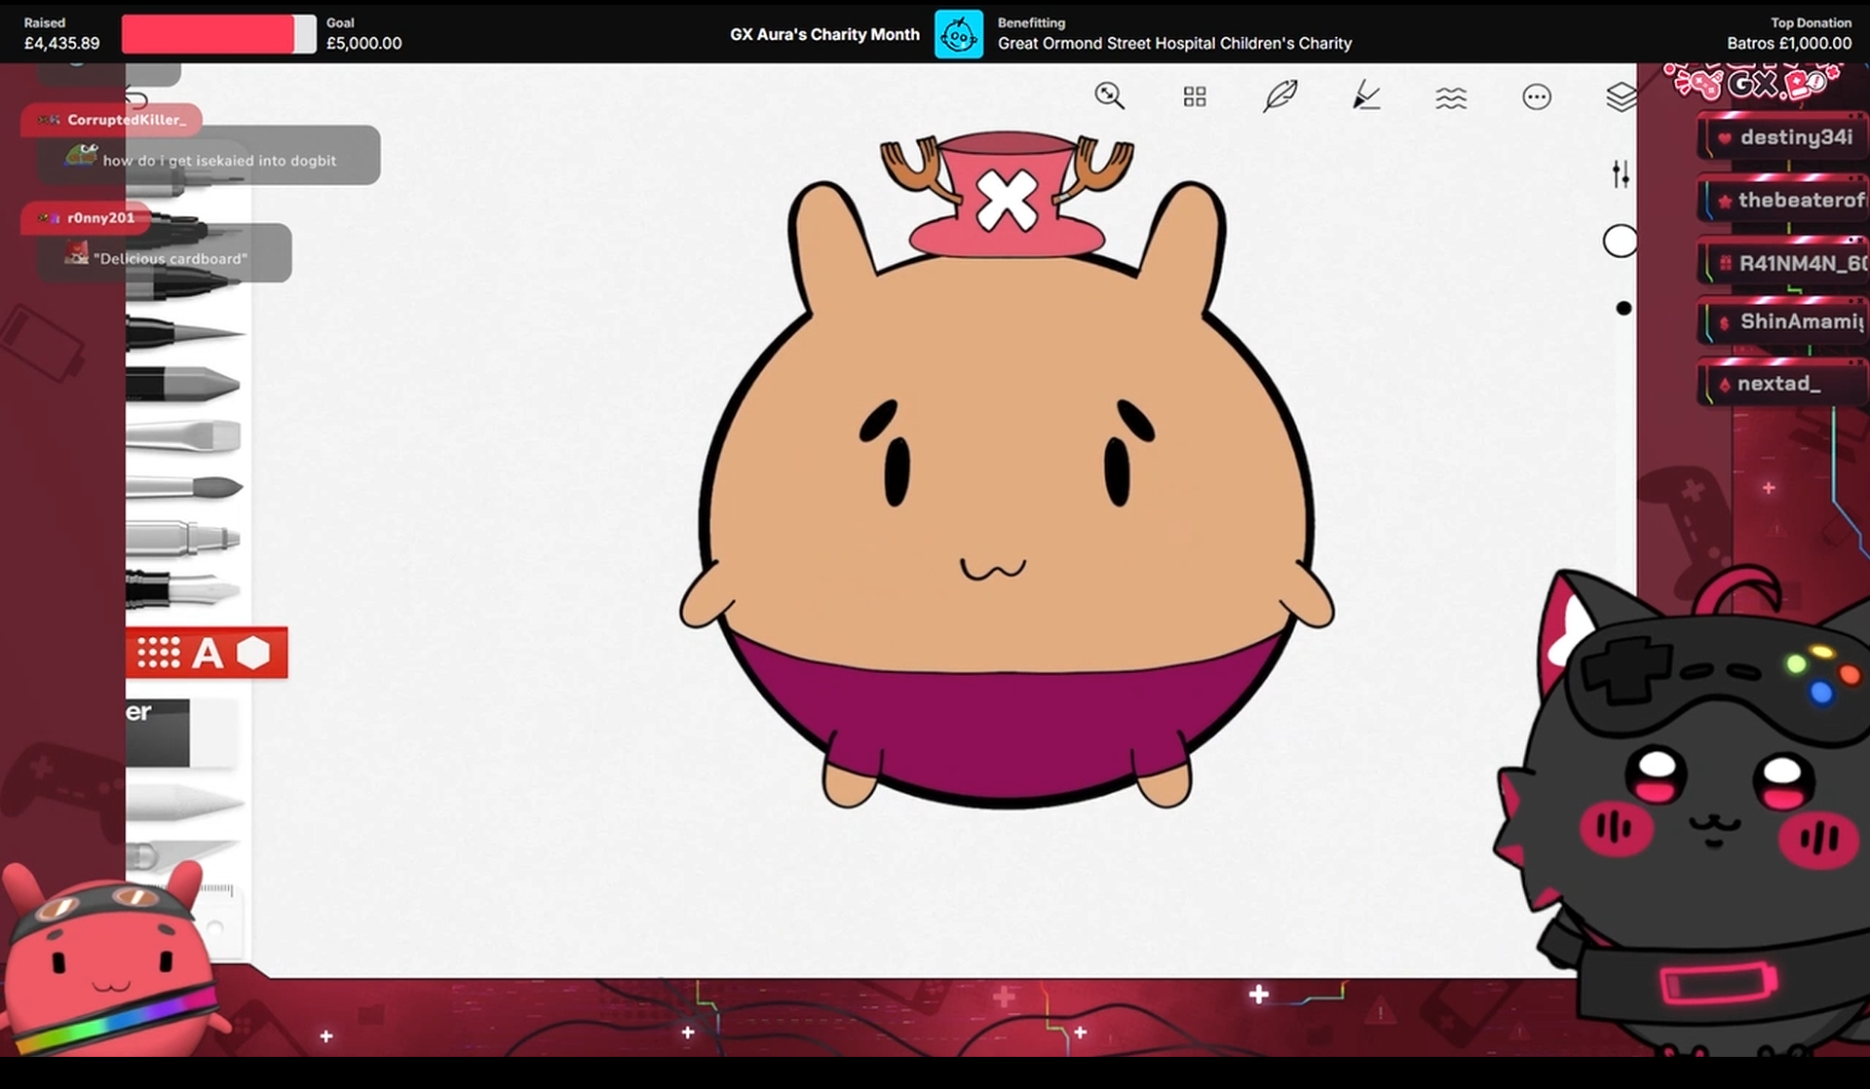Image resolution: width=1870 pixels, height=1089 pixels.
Task: Select the silver airbrush tool
Action: [x=183, y=537]
